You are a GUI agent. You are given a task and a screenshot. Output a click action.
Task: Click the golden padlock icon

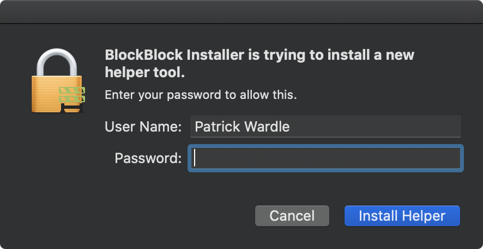tap(57, 81)
